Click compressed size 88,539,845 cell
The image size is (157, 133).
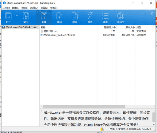coord(109,35)
